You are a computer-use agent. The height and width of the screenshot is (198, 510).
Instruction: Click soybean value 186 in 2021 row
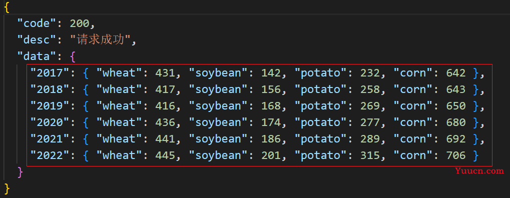(271, 139)
